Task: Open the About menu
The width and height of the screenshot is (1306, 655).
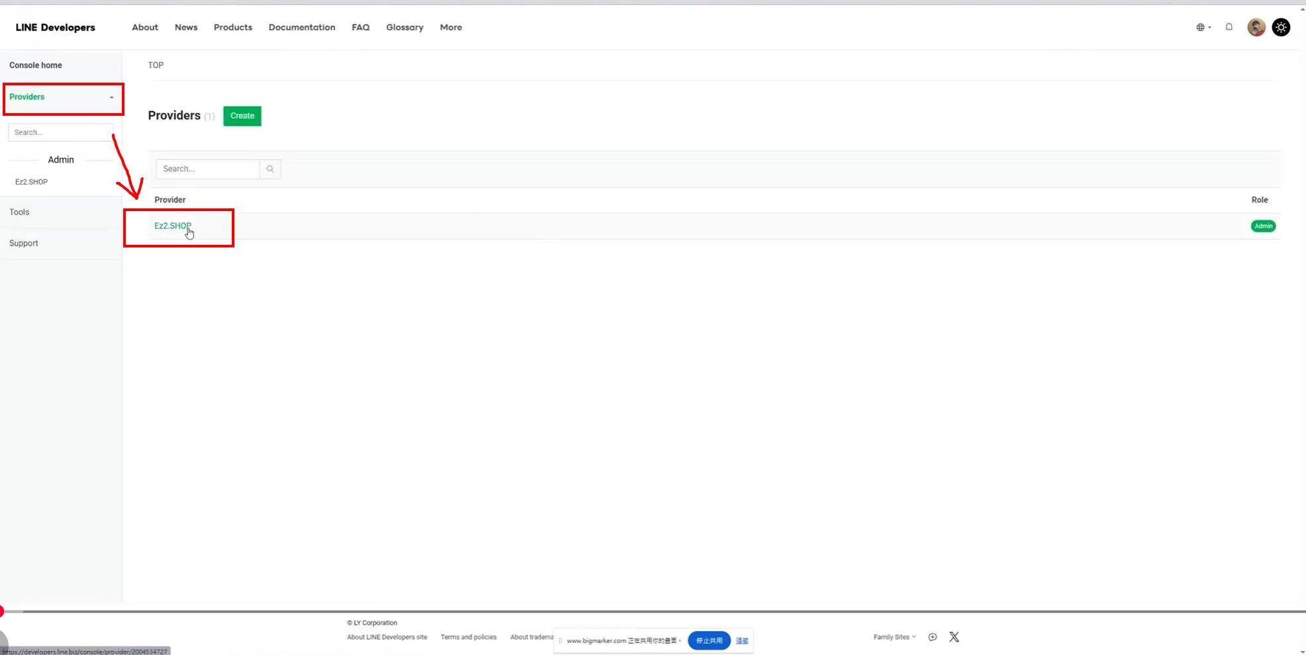Action: click(145, 27)
